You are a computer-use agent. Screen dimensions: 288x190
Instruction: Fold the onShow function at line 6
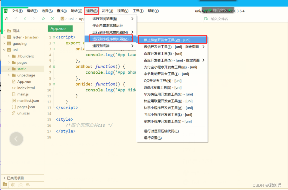click(x=54, y=67)
